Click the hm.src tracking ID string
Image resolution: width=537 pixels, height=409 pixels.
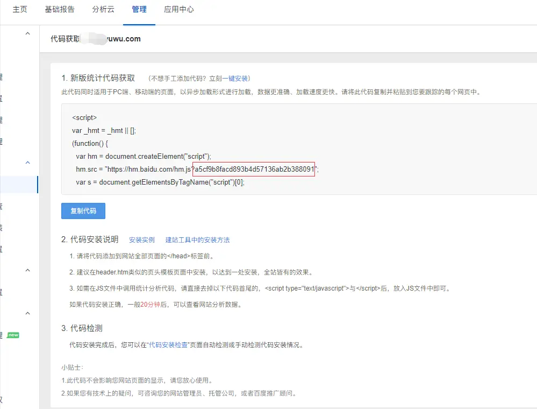(x=254, y=169)
